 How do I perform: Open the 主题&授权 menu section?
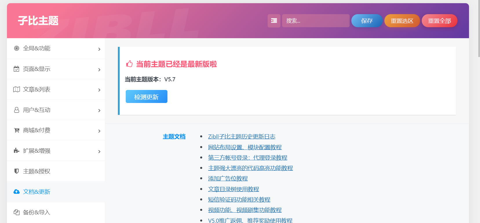tap(36, 171)
